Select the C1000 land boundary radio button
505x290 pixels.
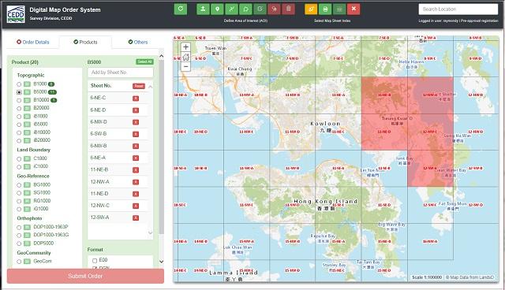pyautogui.click(x=19, y=159)
